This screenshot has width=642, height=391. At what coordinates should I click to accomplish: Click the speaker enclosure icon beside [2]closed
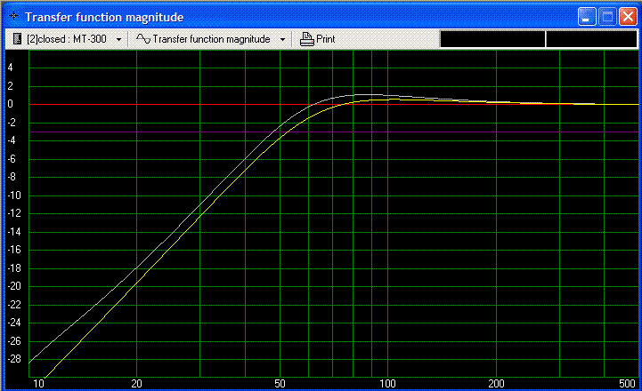pos(17,39)
